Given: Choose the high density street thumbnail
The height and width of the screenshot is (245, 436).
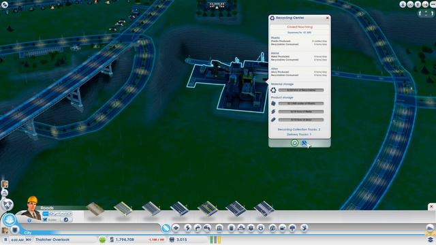Looking at the screenshot, I should (x=180, y=209).
